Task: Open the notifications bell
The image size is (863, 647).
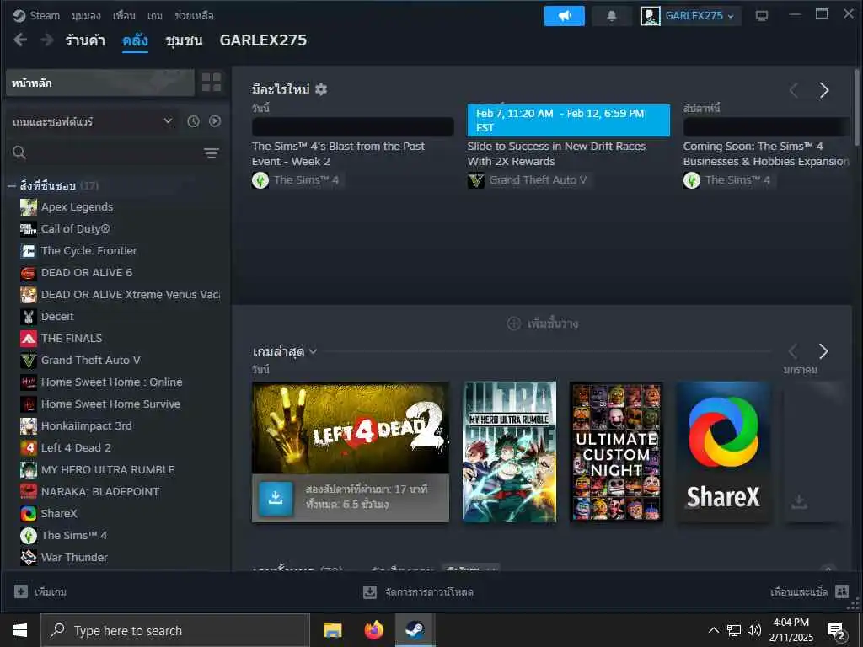Action: click(x=612, y=16)
